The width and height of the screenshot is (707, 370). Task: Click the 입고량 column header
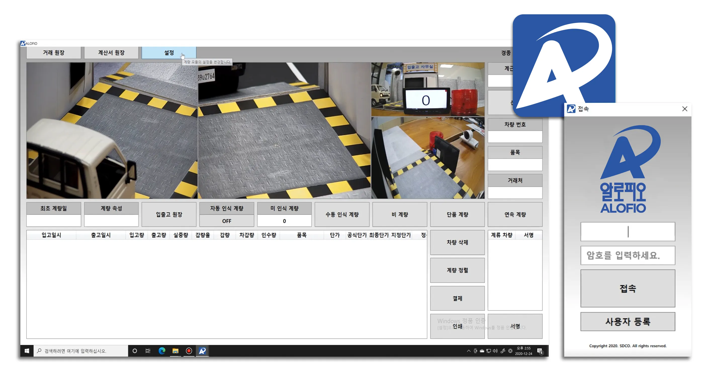coord(137,235)
